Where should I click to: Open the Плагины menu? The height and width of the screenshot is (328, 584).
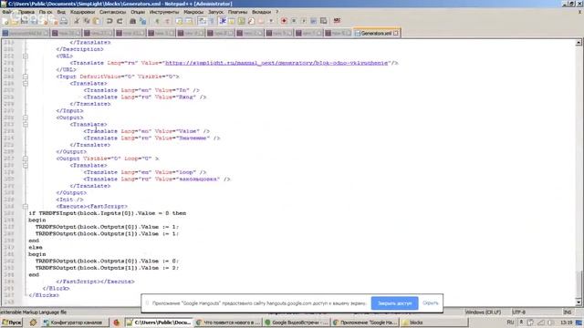pos(237,12)
